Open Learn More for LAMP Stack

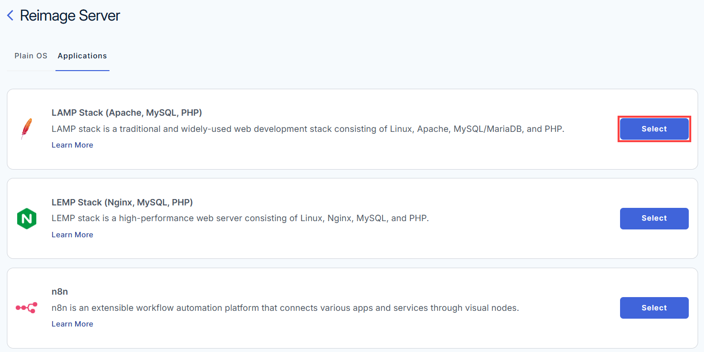[72, 145]
